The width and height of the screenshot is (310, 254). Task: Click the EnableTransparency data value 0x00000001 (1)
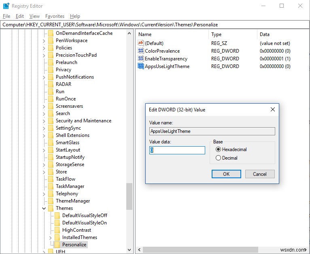tap(275, 59)
